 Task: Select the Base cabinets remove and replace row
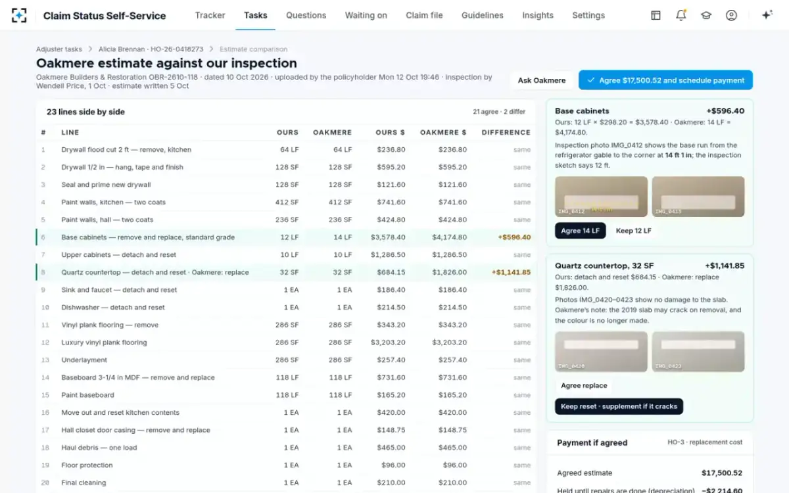point(286,237)
